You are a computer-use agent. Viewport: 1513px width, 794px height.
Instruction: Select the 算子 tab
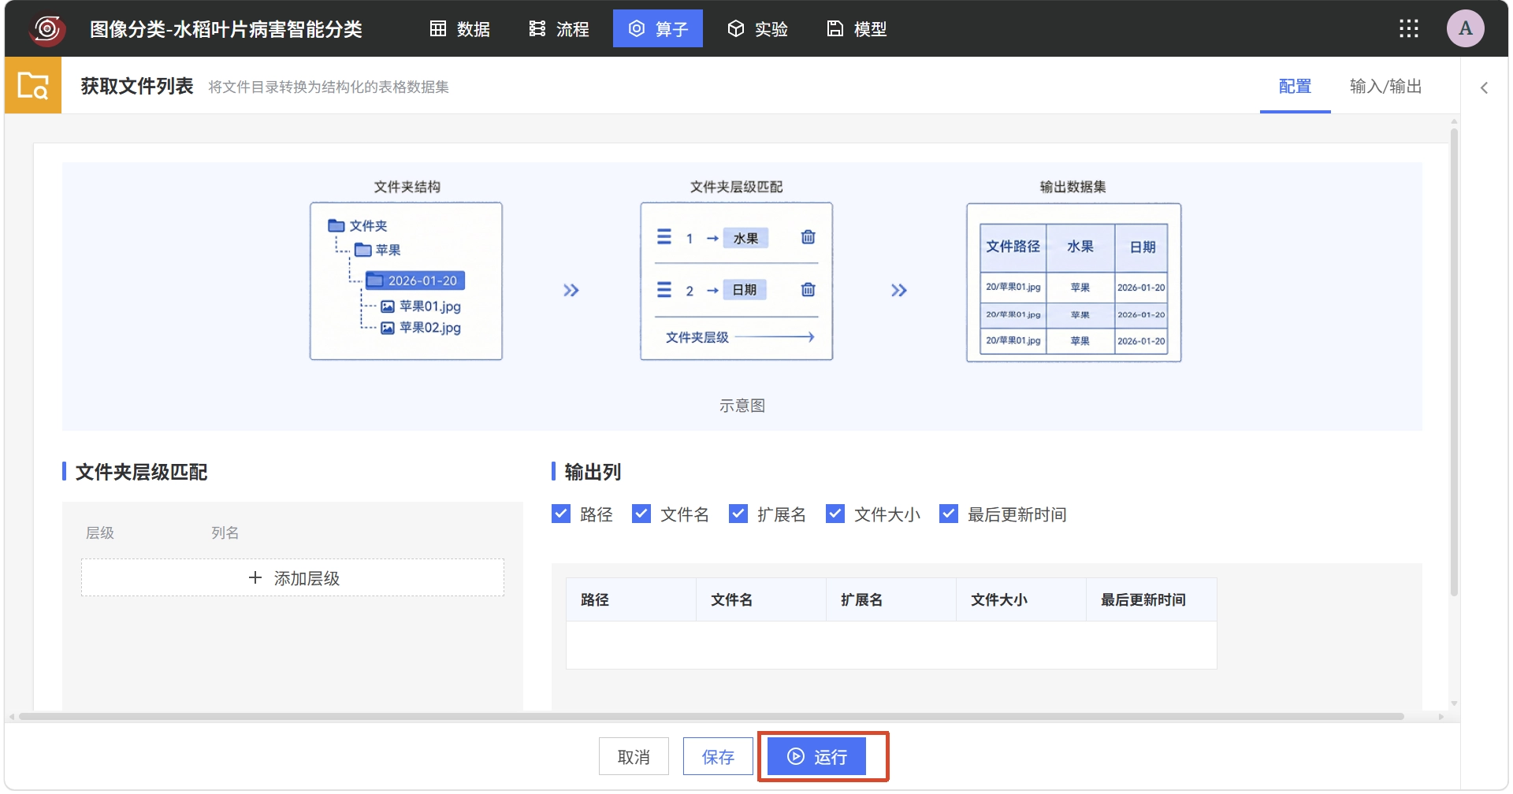(658, 29)
